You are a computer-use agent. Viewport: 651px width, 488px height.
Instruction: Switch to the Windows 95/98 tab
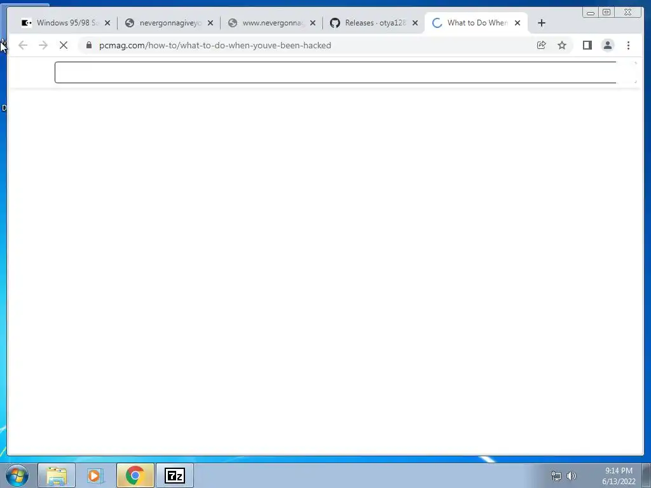(x=65, y=23)
